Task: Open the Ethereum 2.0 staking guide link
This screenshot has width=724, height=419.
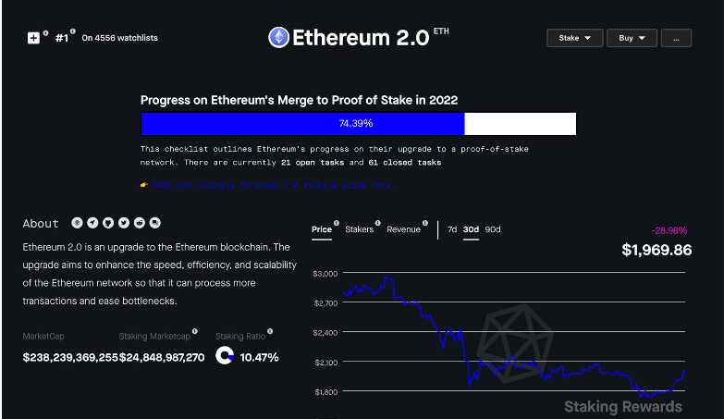Action: (268, 185)
